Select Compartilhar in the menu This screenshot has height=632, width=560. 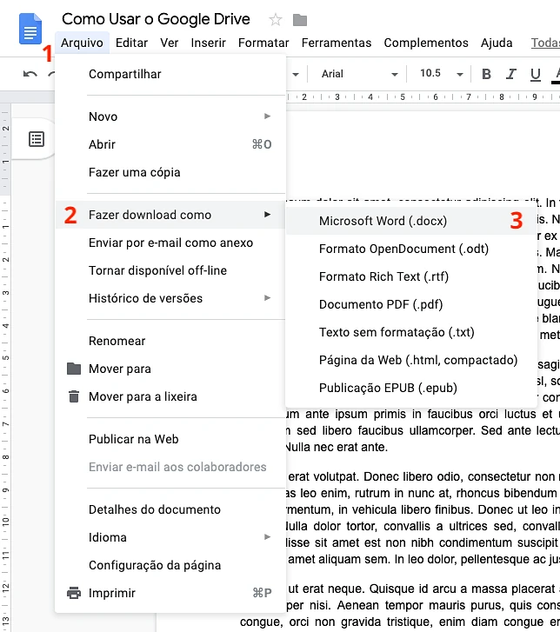click(x=170, y=74)
